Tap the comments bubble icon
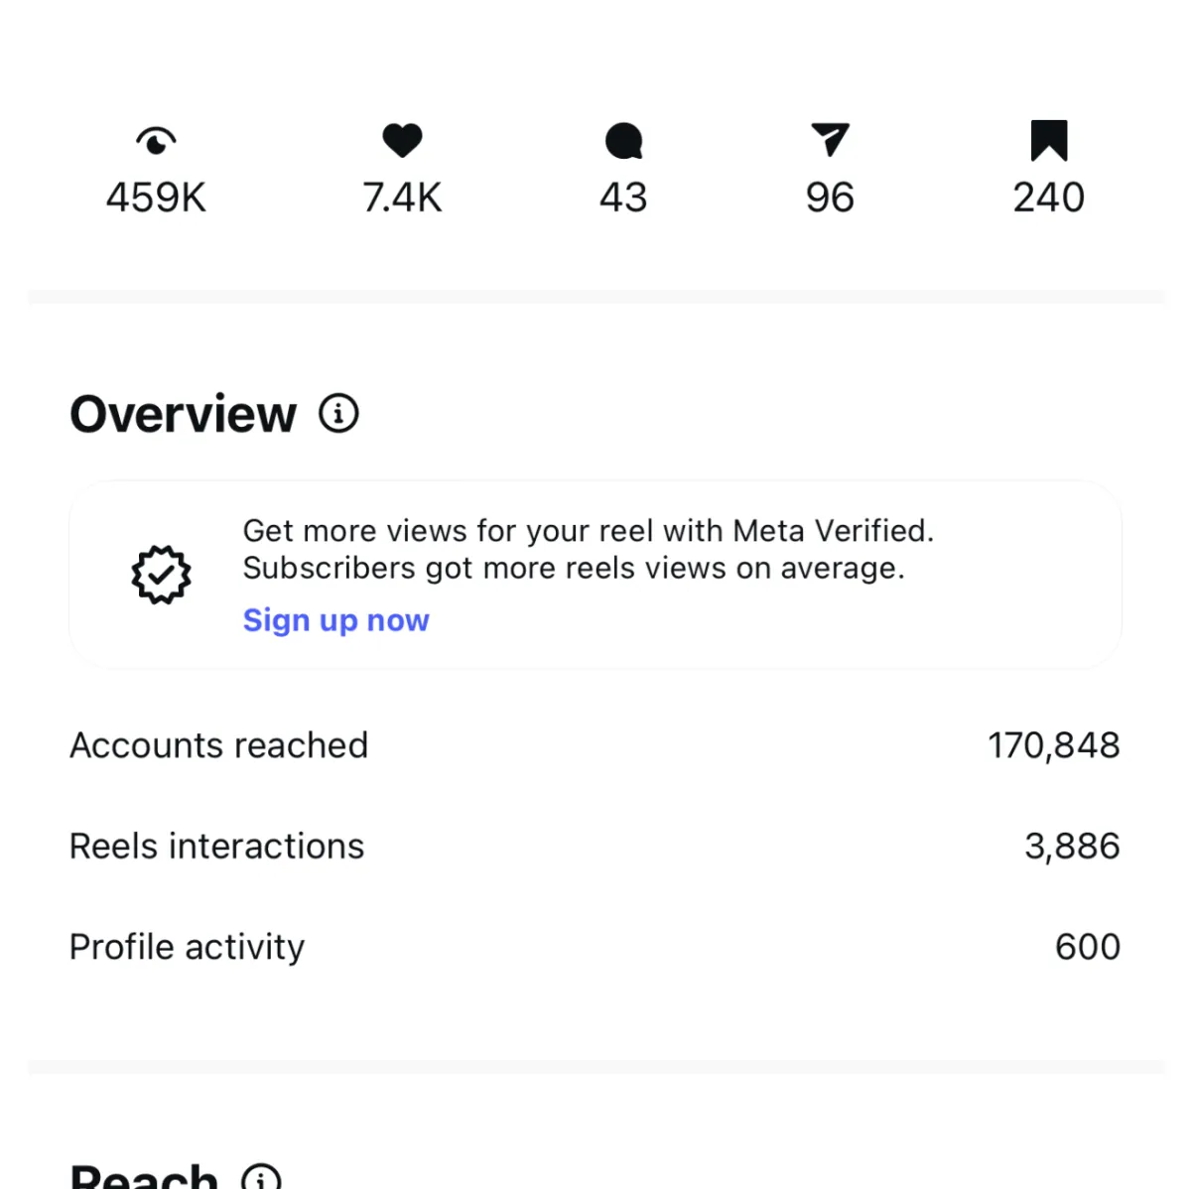 623,141
